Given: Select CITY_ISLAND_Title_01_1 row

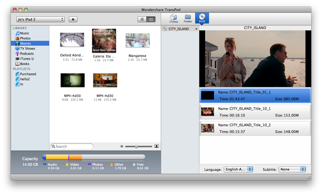Looking at the screenshot, I should 255,96.
